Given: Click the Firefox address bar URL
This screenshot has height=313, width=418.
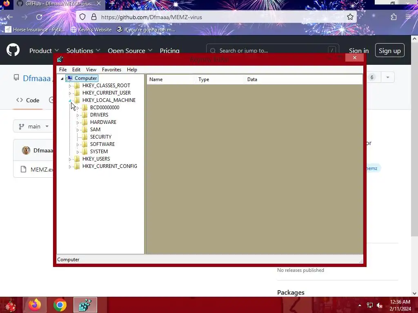Looking at the screenshot, I should pos(151,17).
